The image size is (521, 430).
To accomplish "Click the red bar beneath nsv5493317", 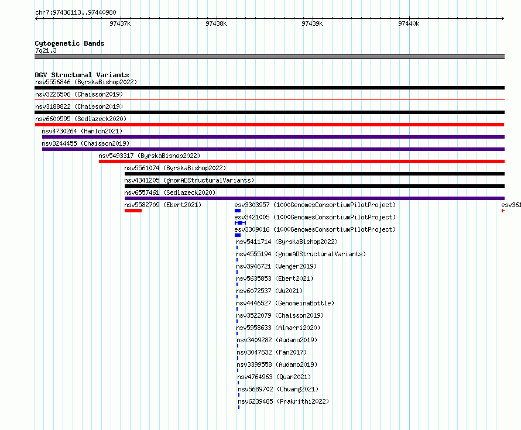I will coord(301,161).
